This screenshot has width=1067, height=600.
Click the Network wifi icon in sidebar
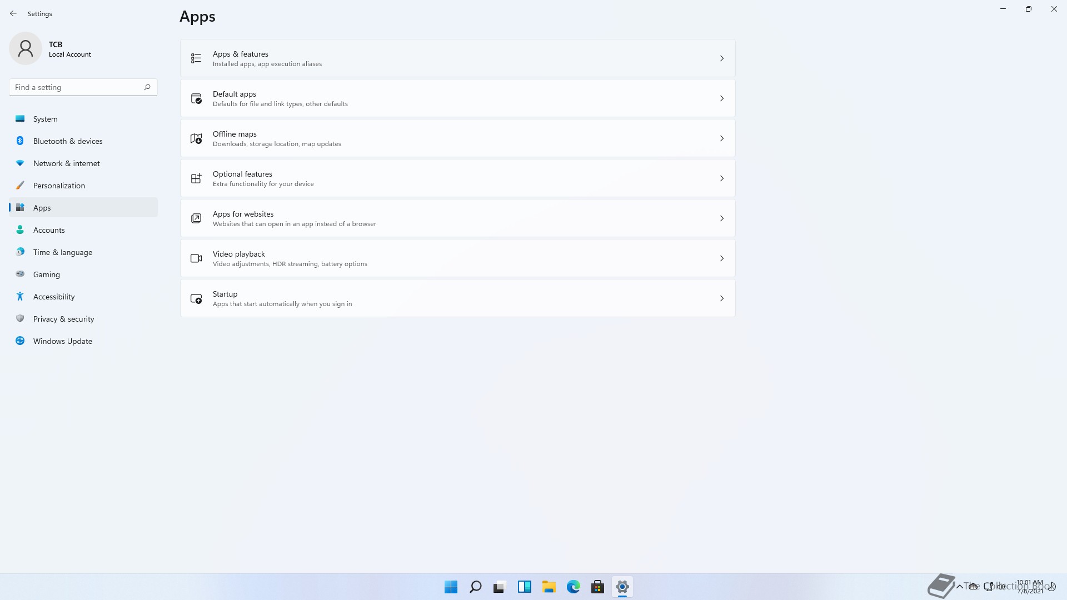point(20,163)
